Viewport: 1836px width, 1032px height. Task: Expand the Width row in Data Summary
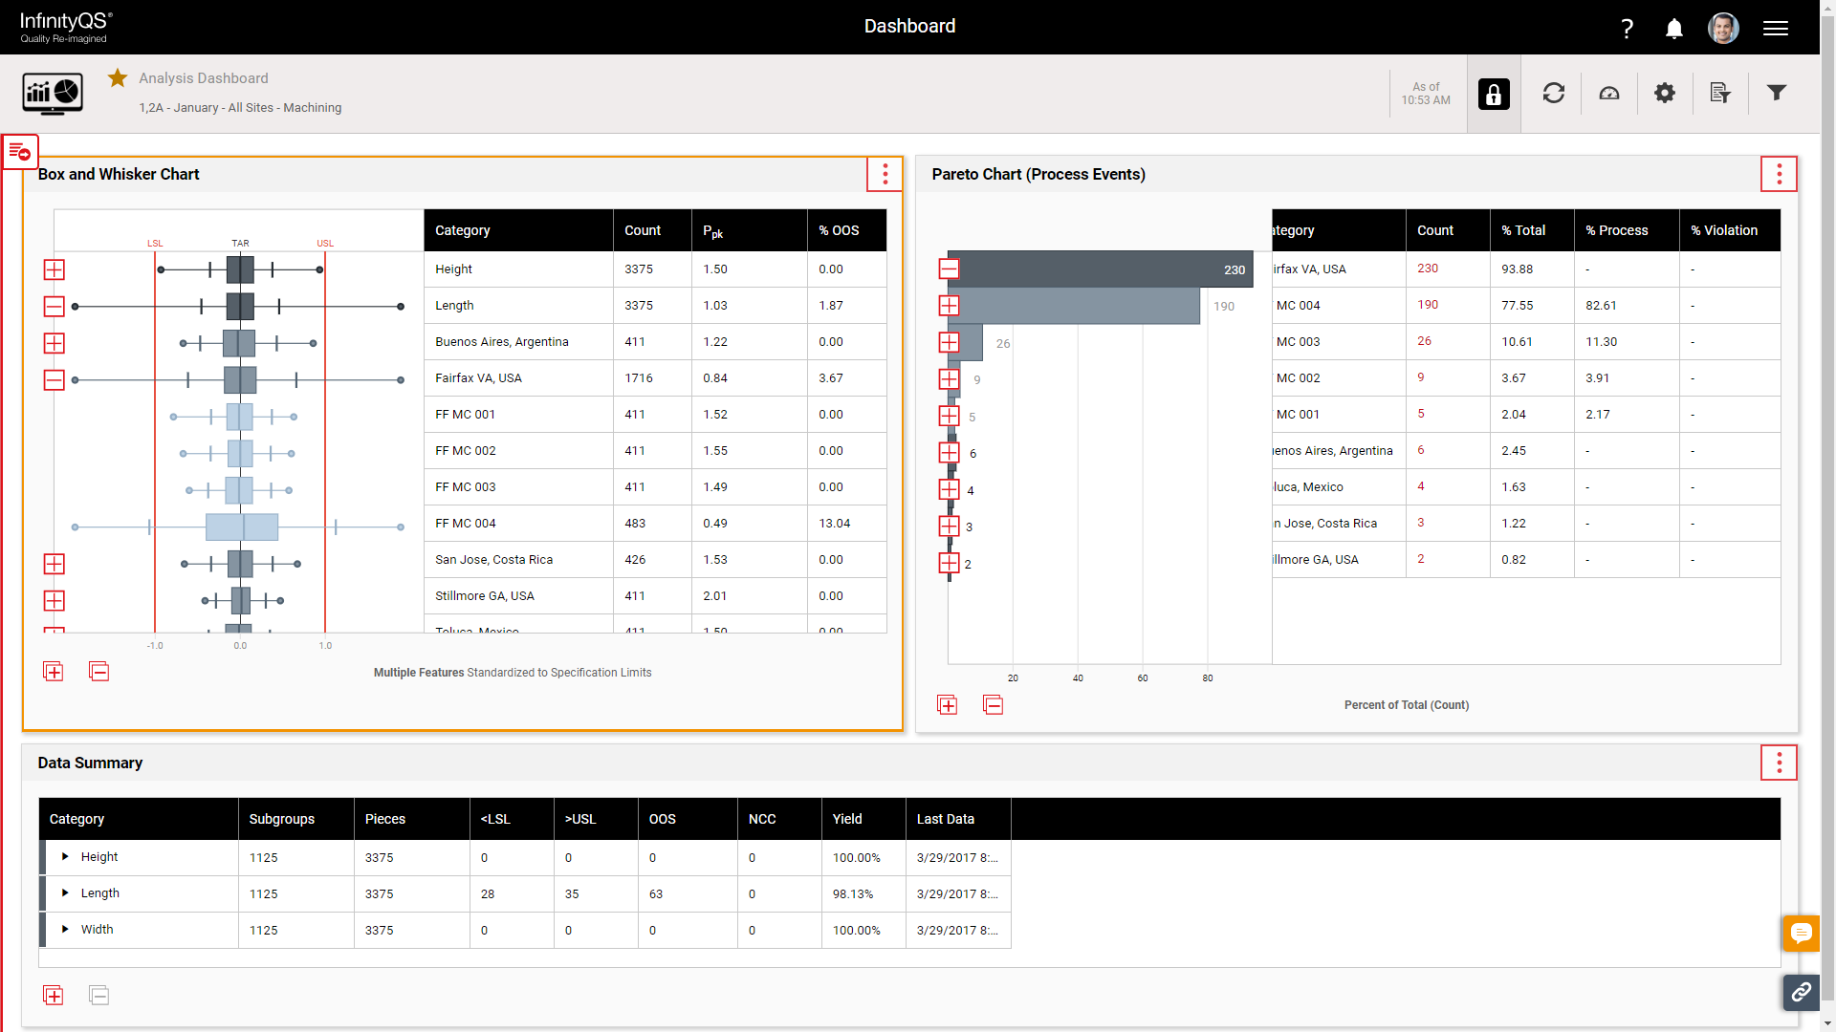[65, 929]
